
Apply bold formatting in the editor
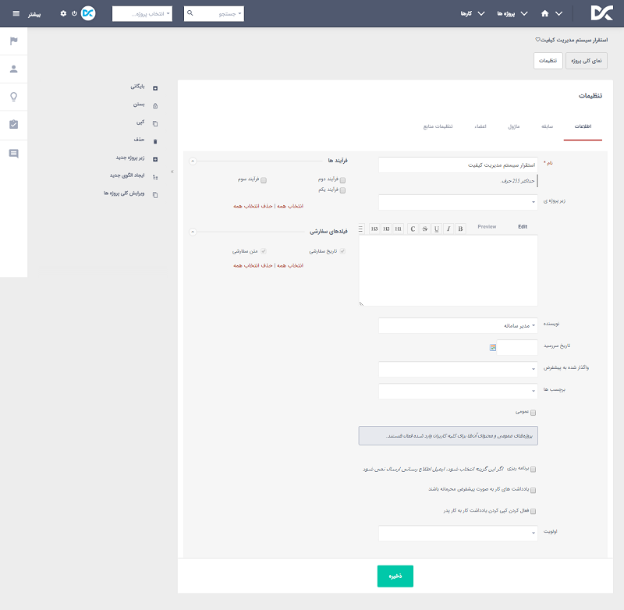460,229
